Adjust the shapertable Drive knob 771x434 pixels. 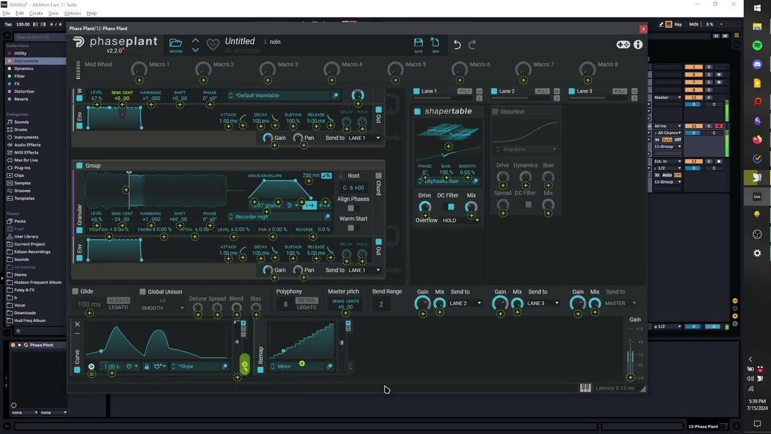[x=425, y=207]
